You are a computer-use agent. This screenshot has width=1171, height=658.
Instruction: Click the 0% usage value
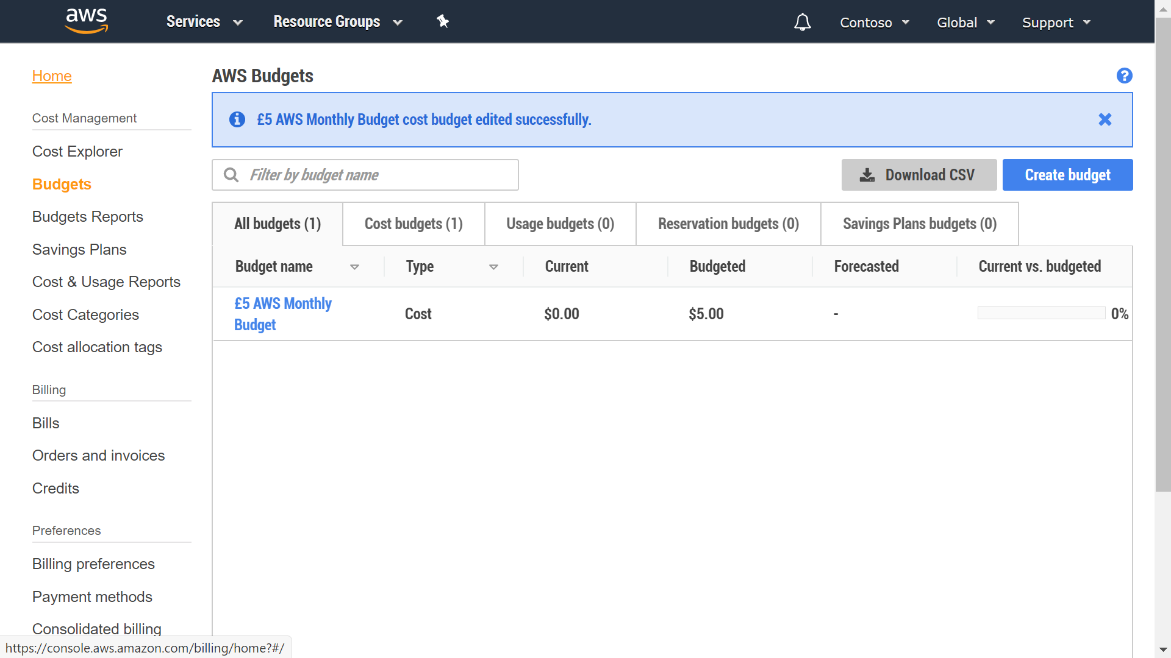[x=1120, y=314]
